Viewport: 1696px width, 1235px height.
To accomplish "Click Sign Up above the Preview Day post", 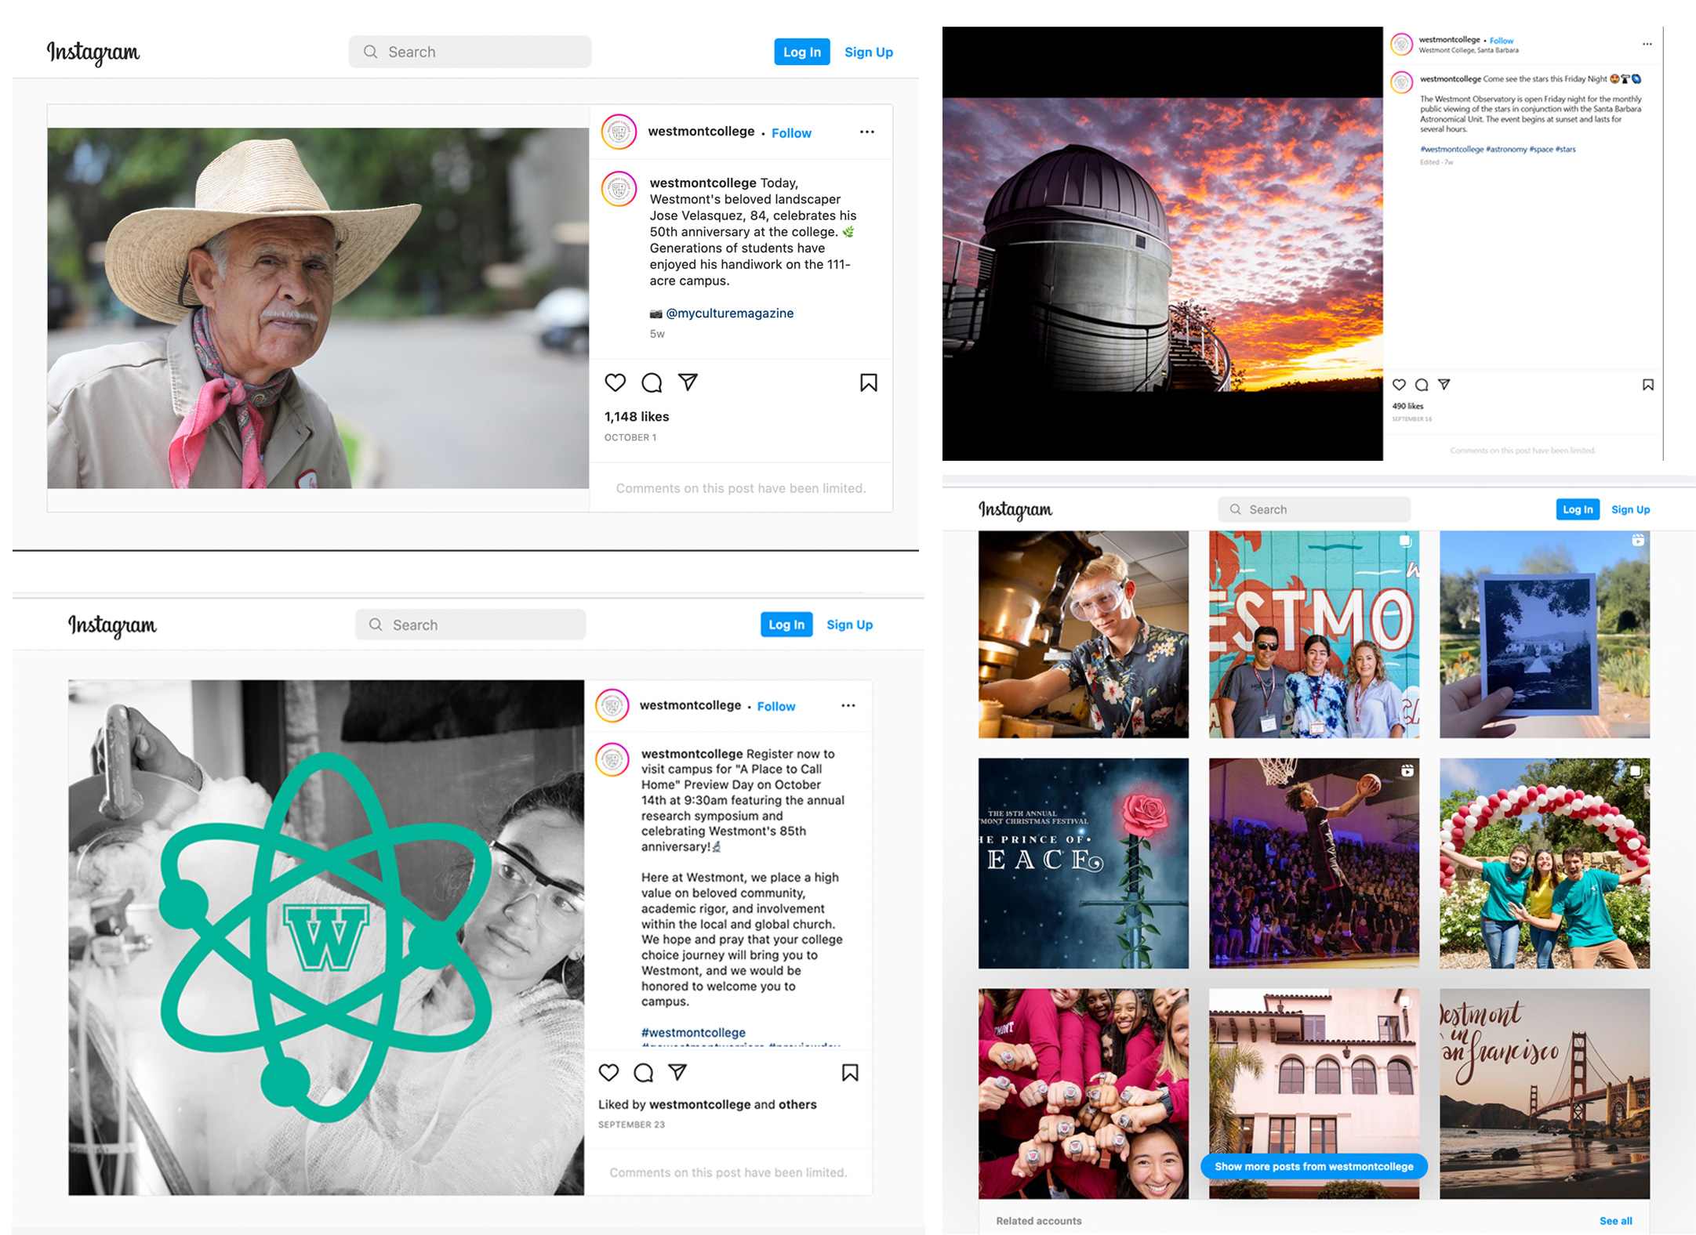I will pyautogui.click(x=849, y=625).
